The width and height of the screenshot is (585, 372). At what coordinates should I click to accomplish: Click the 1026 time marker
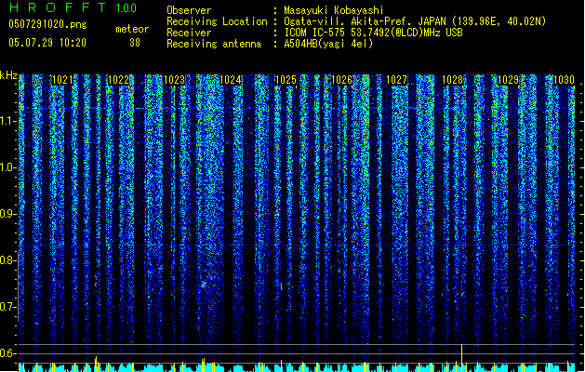coord(341,80)
